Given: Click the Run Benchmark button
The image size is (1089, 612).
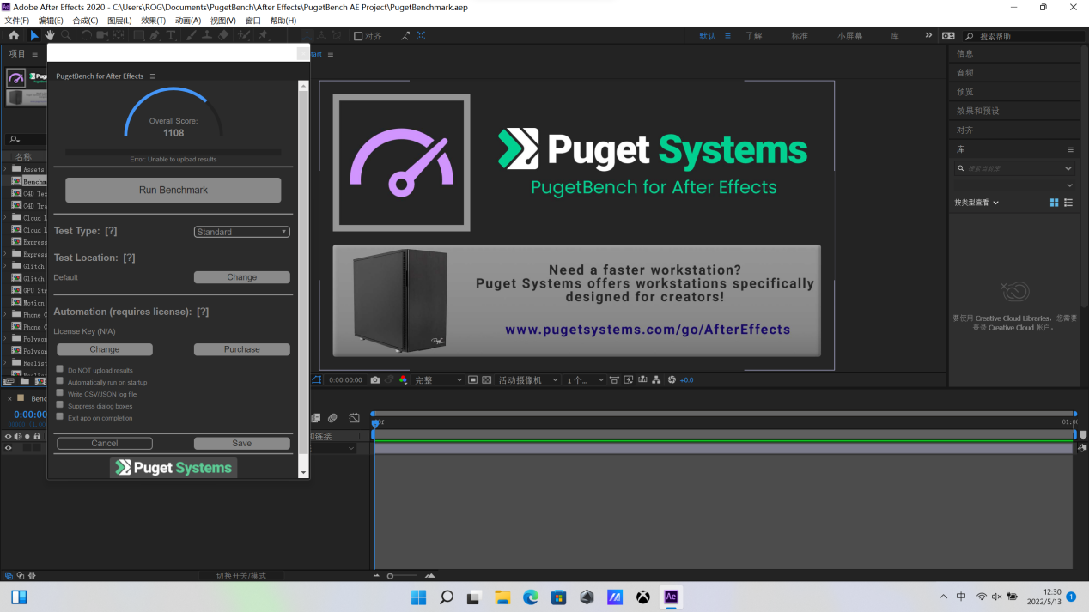Looking at the screenshot, I should [x=173, y=190].
